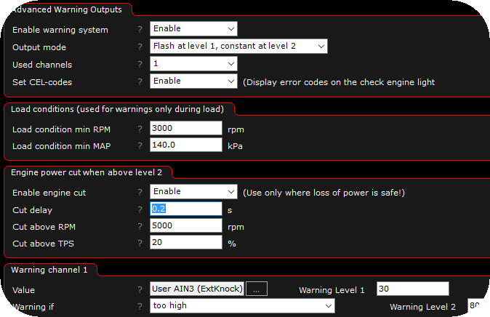Image resolution: width=490 pixels, height=317 pixels.
Task: Open the Warning if too high dropdown
Action: tap(242, 306)
